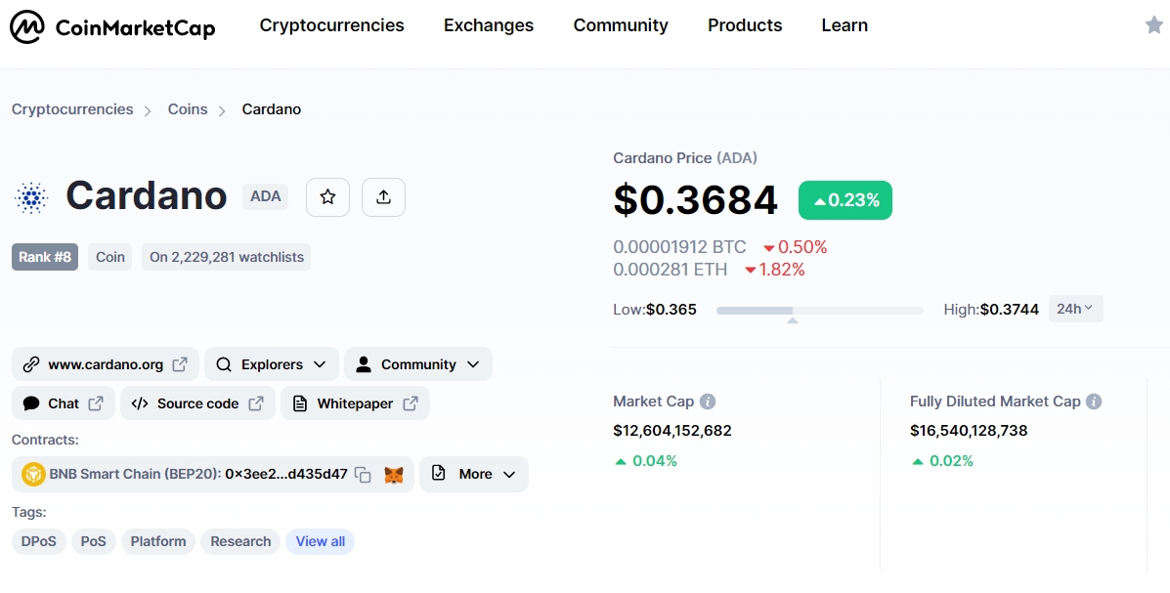Image resolution: width=1170 pixels, height=593 pixels.
Task: Click the BEP20 contract address 0x3ee2...d435d47
Action: [x=285, y=475]
